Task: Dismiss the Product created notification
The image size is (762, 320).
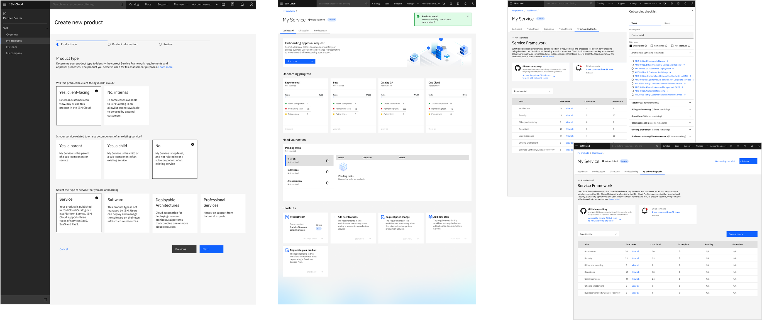Action: 468,16
